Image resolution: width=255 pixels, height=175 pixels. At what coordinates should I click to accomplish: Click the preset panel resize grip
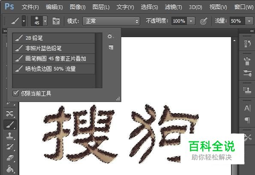(118, 99)
